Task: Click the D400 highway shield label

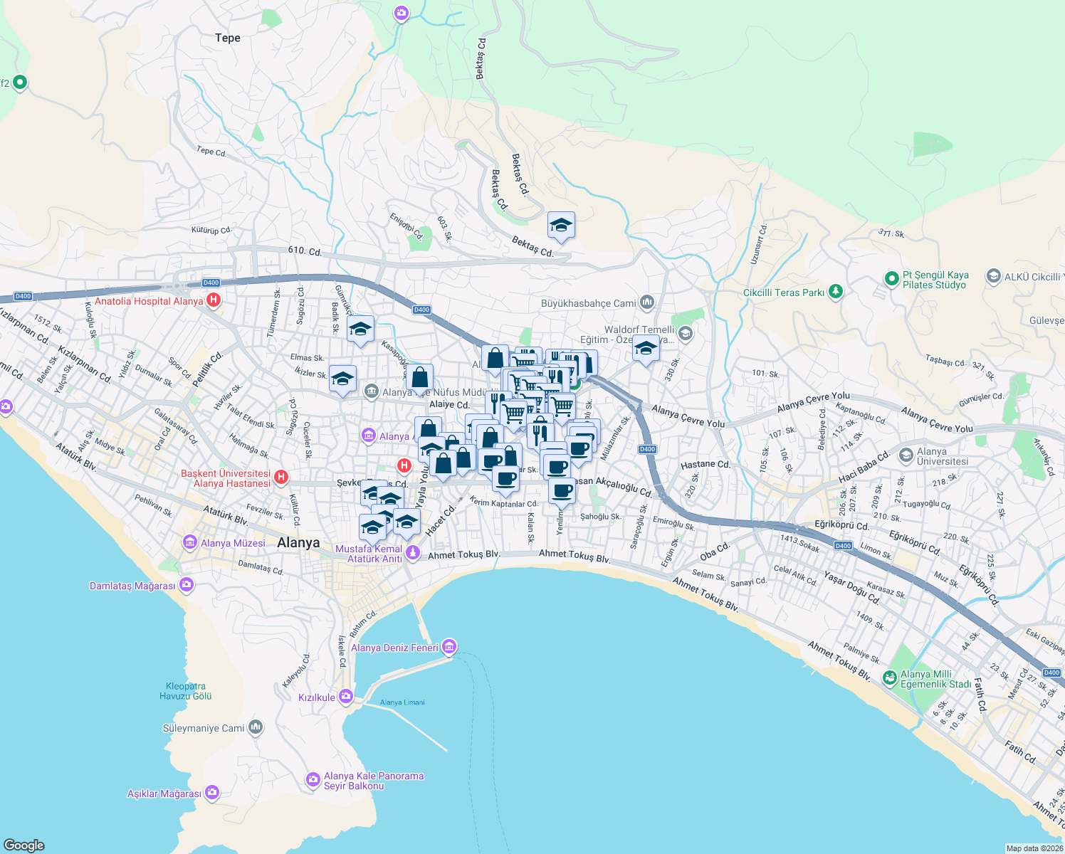Action: point(647,449)
